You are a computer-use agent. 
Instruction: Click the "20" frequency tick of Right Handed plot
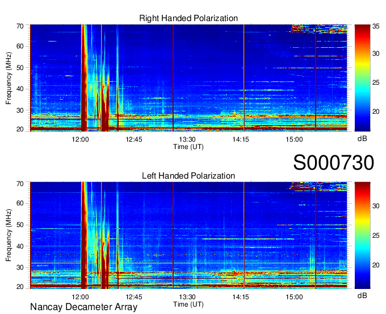(20, 129)
